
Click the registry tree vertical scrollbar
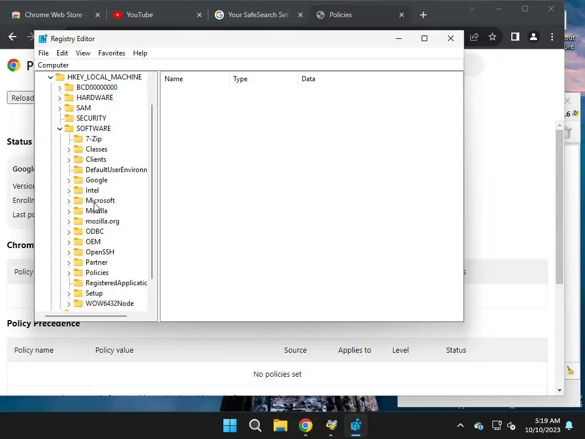[x=152, y=191]
